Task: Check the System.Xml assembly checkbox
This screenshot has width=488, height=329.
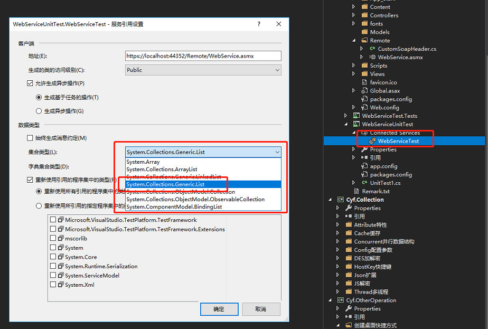Action: (53, 285)
